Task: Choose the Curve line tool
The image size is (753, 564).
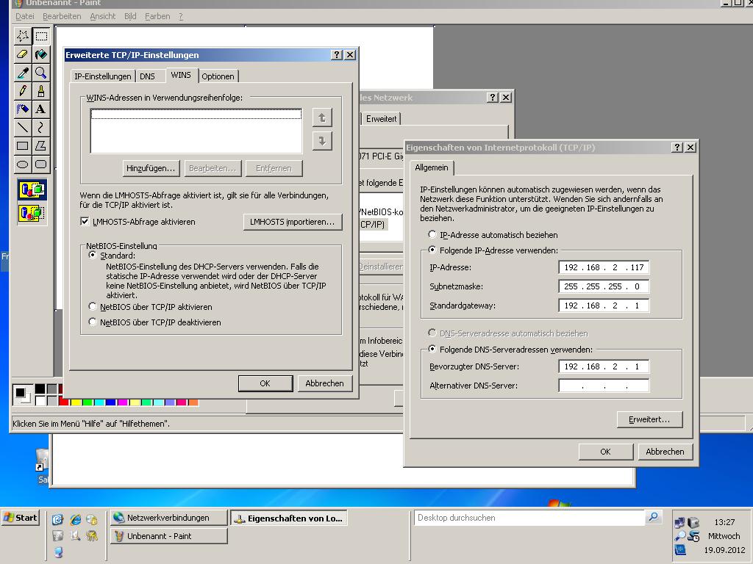Action: tap(41, 128)
